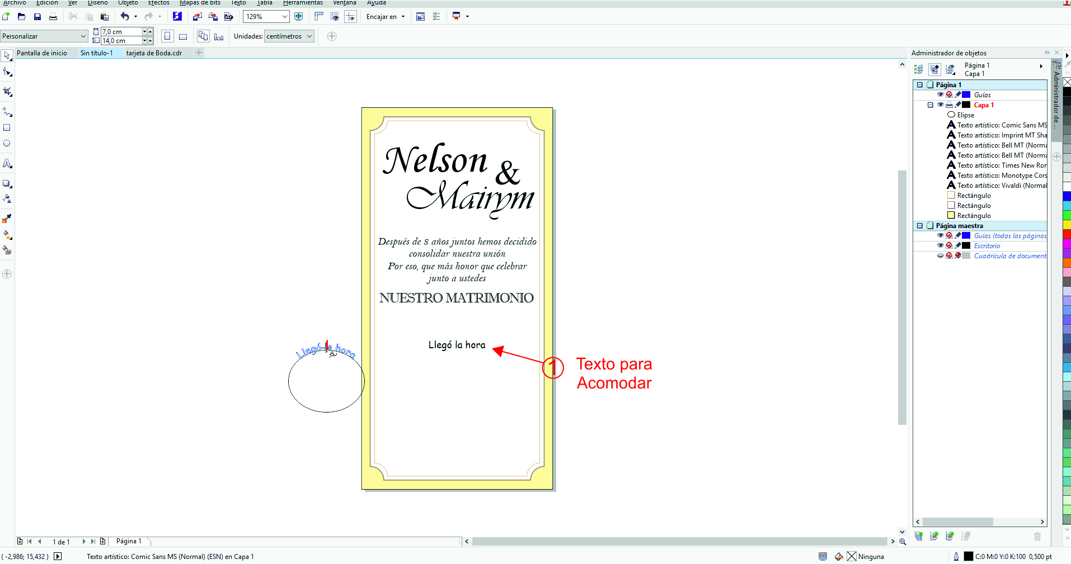Select the Shape edit tool
Viewport: 1071px width, 564px height.
7,72
